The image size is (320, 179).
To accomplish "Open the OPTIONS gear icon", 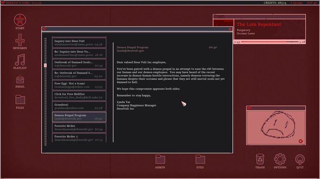I will coord(280,159).
